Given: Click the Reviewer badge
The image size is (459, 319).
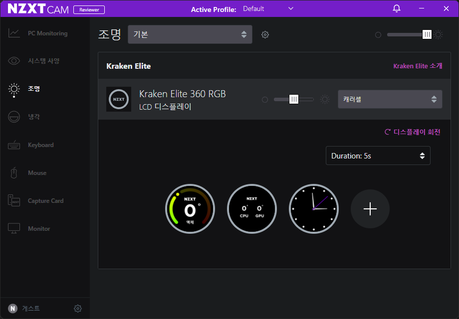Looking at the screenshot, I should pyautogui.click(x=89, y=9).
